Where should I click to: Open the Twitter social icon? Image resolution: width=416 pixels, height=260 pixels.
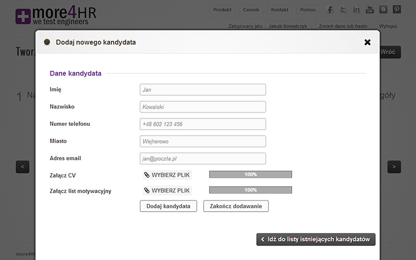tap(343, 9)
